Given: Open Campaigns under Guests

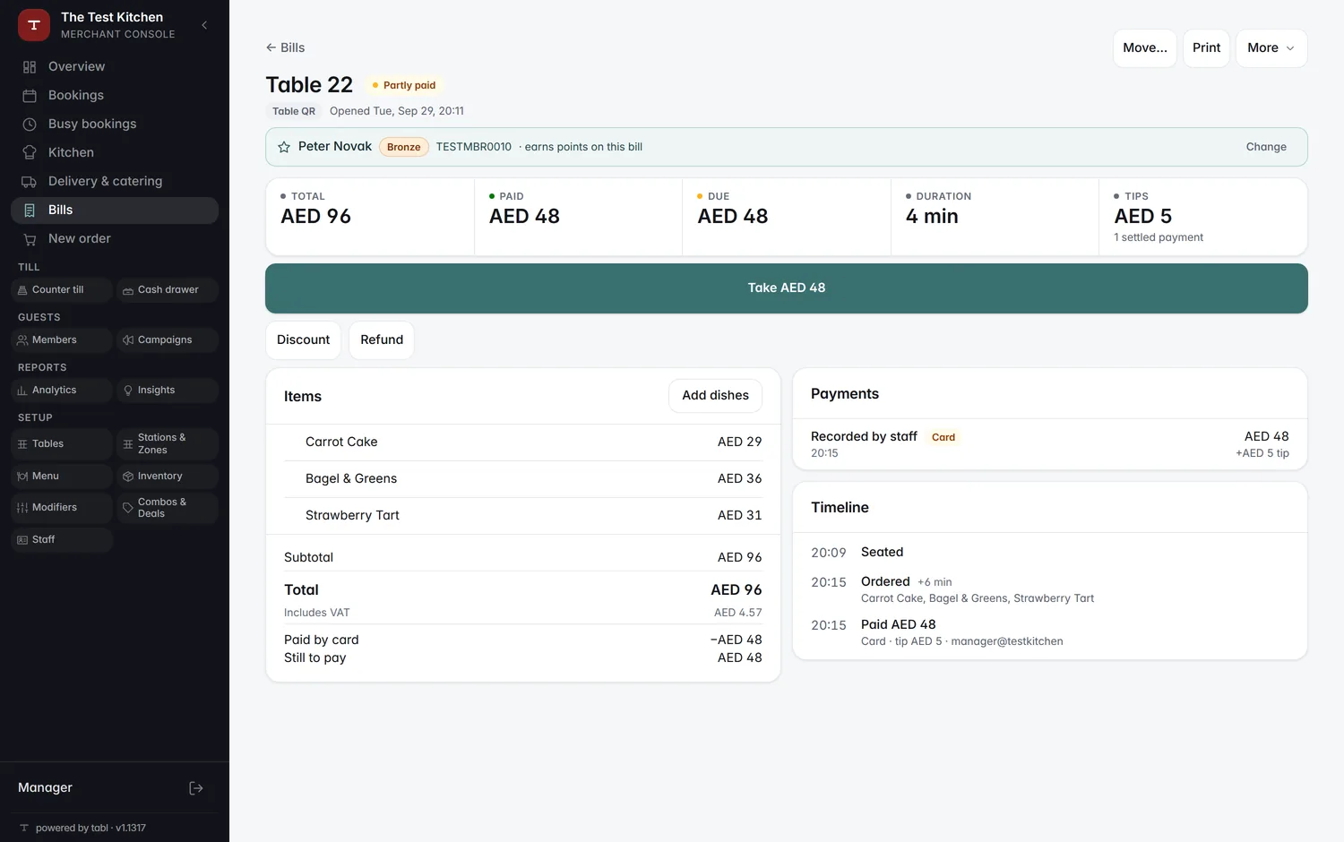Looking at the screenshot, I should [x=168, y=339].
